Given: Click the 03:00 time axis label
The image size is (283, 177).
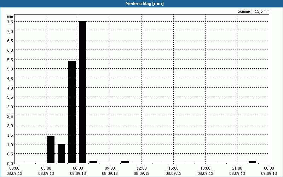Looking at the screenshot, I should click(x=46, y=169).
